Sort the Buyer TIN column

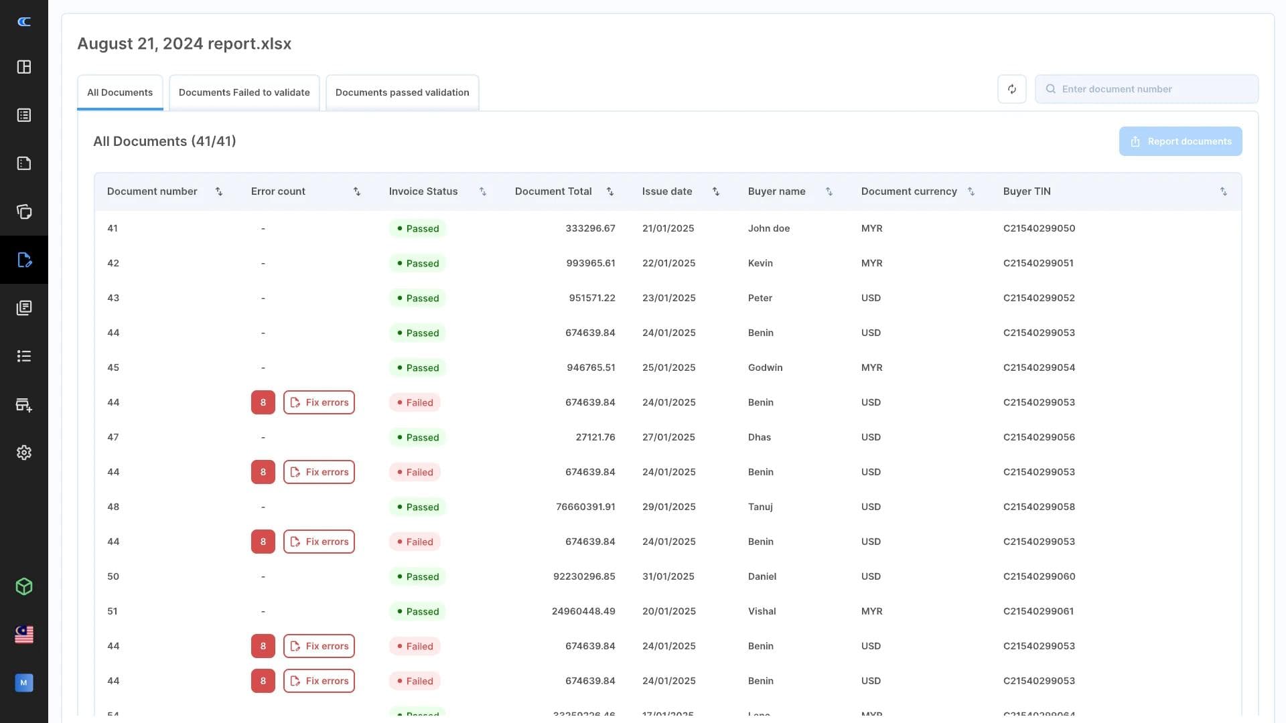pyautogui.click(x=1224, y=191)
